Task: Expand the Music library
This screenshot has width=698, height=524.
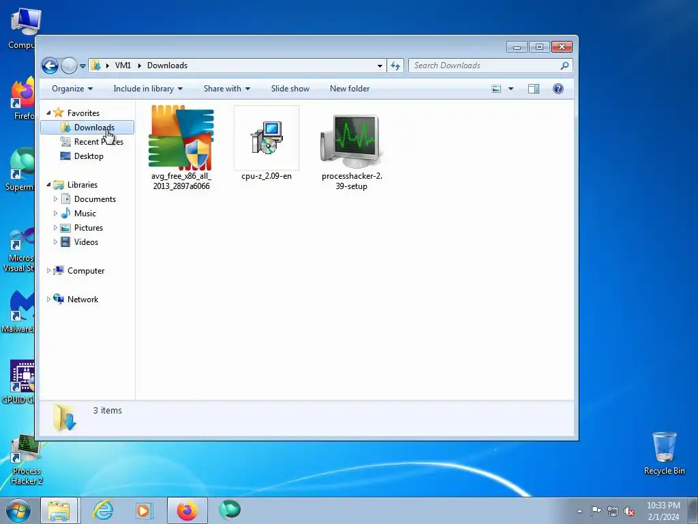Action: (x=56, y=213)
